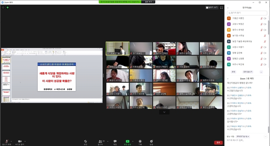Screen dimensions: 270x146
Task: Expand the video options arrow beside camera
Action: tap(25, 141)
